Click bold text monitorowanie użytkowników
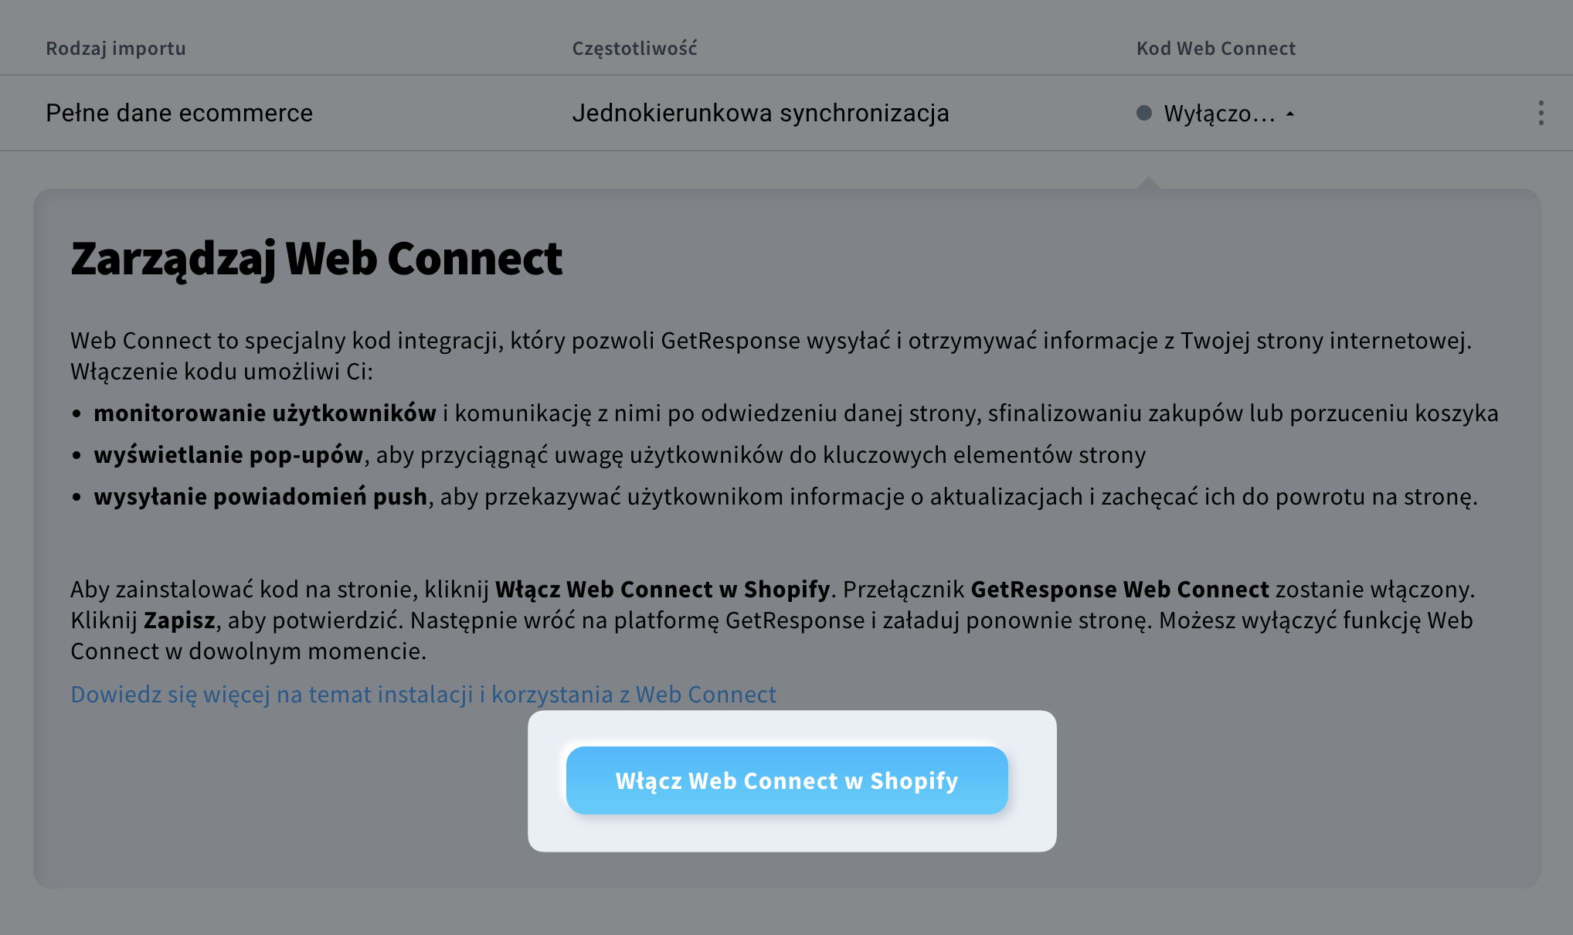This screenshot has width=1573, height=935. pos(265,413)
